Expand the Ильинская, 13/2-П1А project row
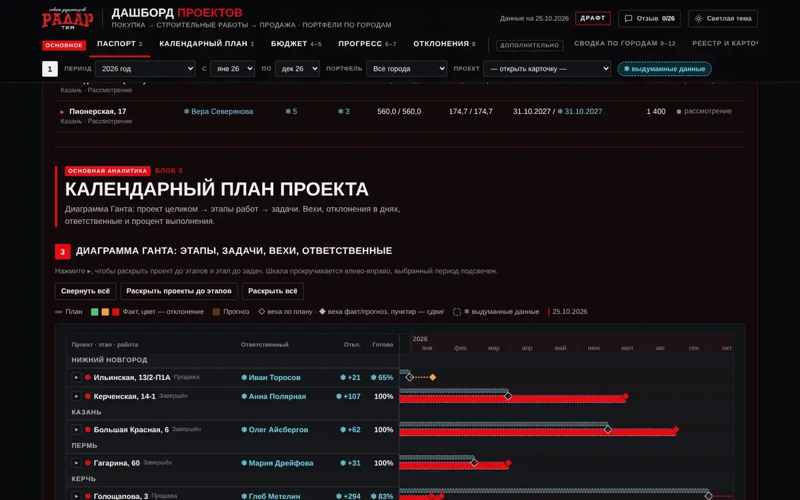 (77, 377)
